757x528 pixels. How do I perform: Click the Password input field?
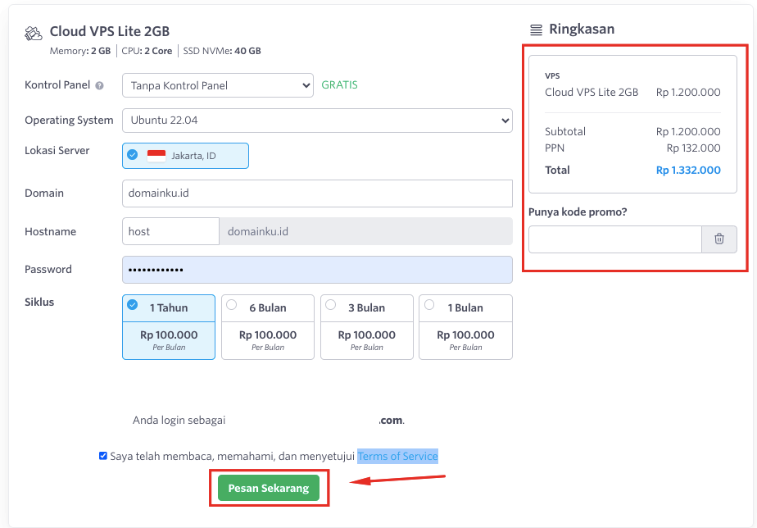(x=318, y=269)
